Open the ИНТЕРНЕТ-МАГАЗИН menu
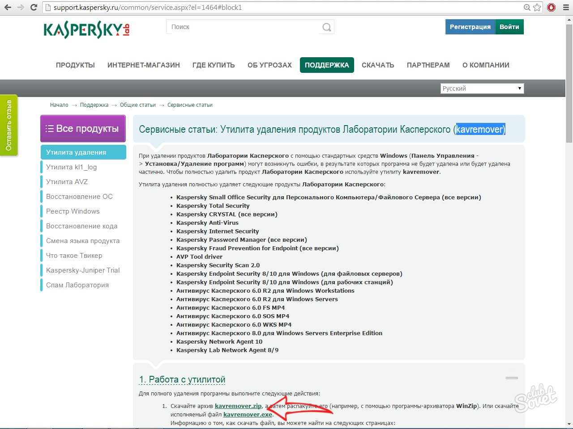 [144, 65]
